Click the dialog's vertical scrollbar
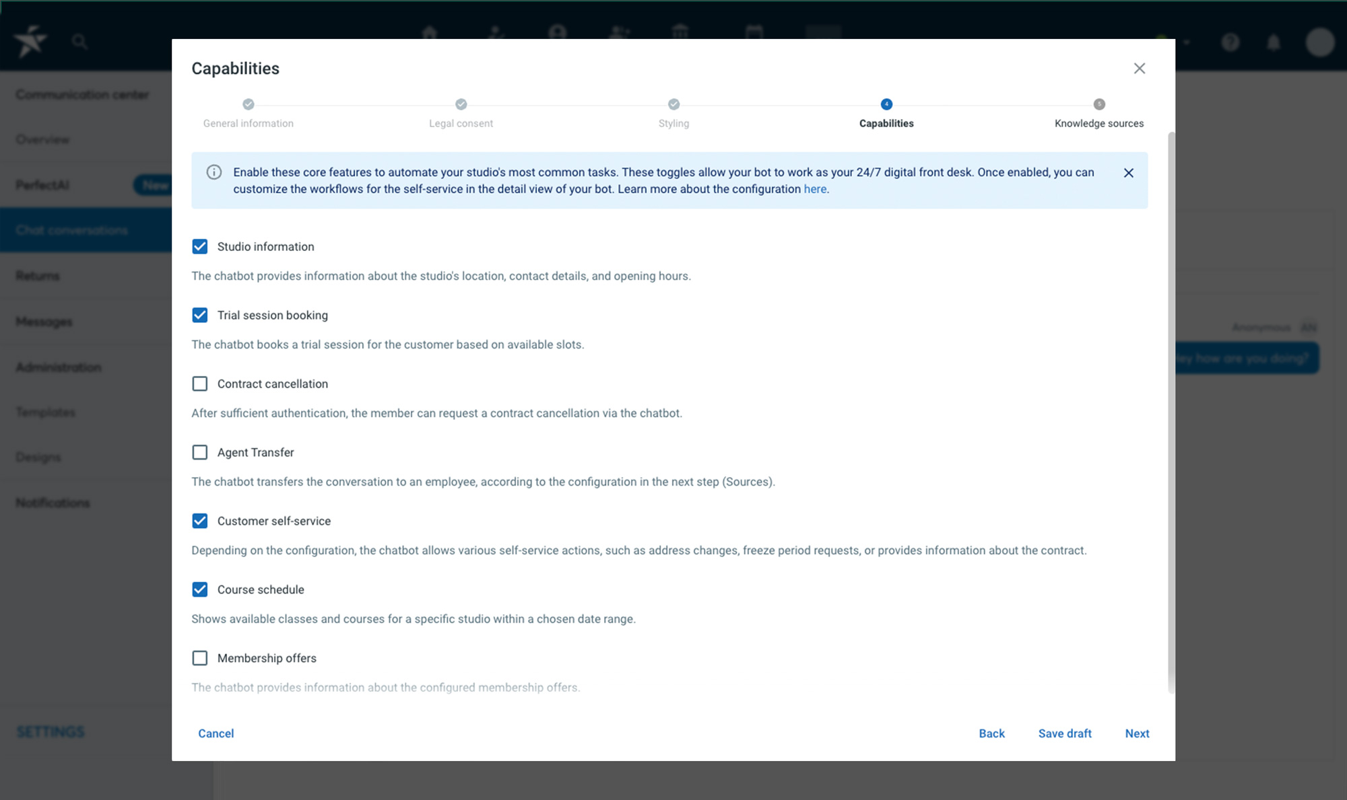 [1171, 412]
